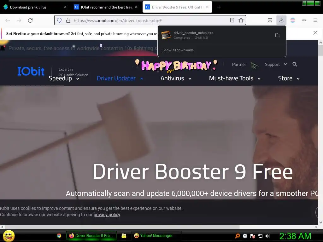Click the volume speaker tray icon
The width and height of the screenshot is (323, 242).
268,236
